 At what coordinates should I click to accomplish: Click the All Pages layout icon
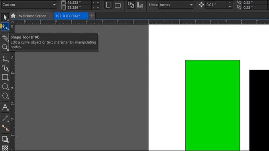(x=131, y=5)
